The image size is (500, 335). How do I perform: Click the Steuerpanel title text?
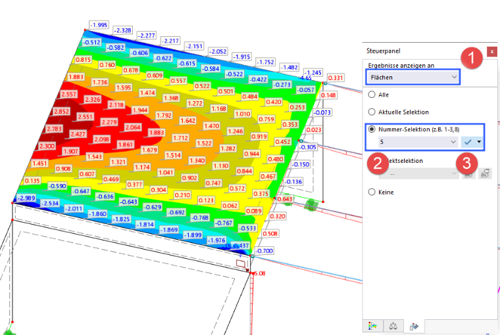tap(383, 51)
